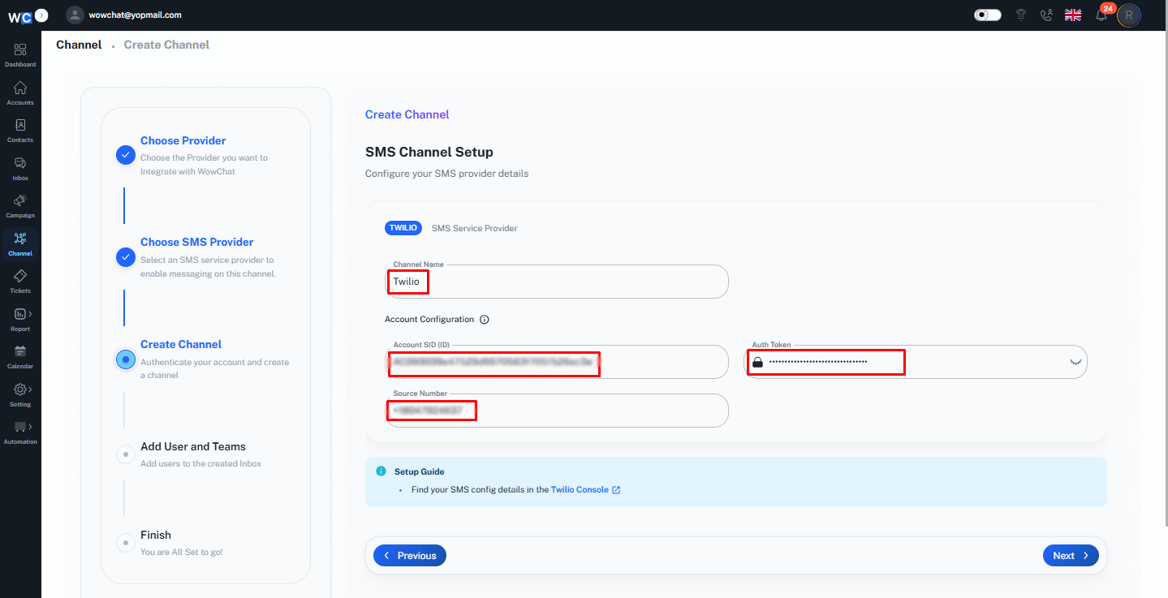The width and height of the screenshot is (1168, 598).
Task: Focus the Account SID (ID) field
Action: point(557,362)
